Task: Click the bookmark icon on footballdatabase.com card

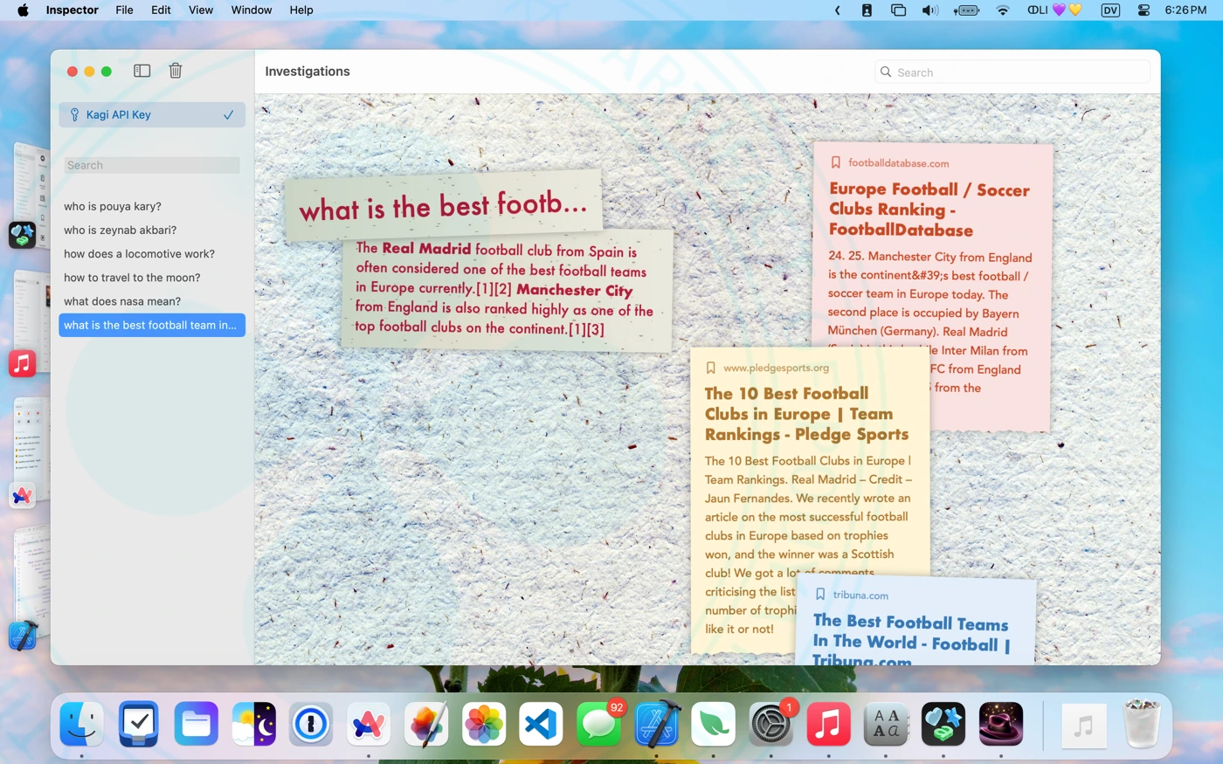Action: click(835, 162)
